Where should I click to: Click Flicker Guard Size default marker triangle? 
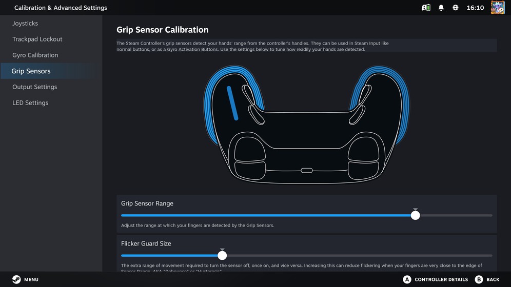222,250
